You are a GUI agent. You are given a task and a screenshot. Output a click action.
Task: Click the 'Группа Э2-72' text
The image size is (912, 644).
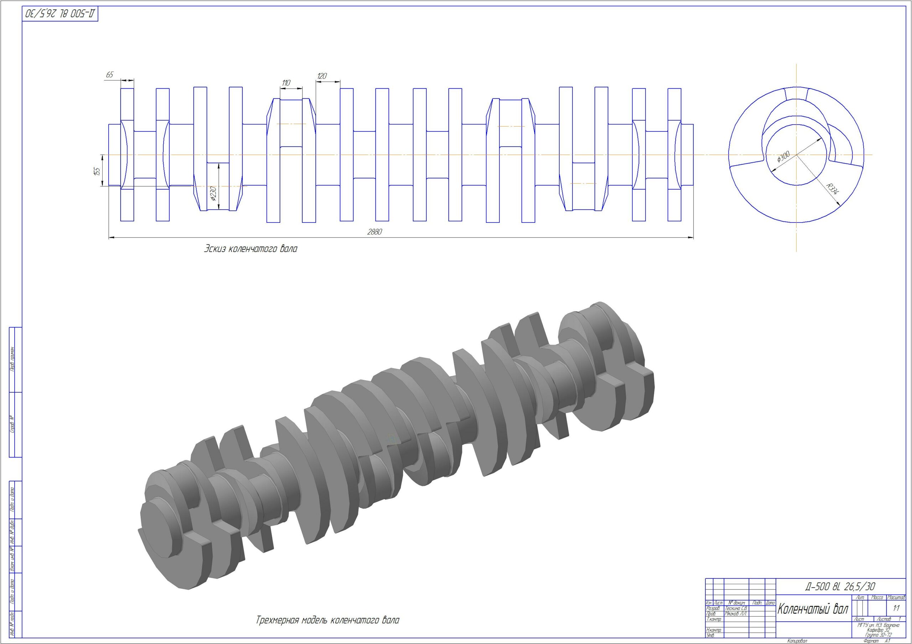(878, 635)
